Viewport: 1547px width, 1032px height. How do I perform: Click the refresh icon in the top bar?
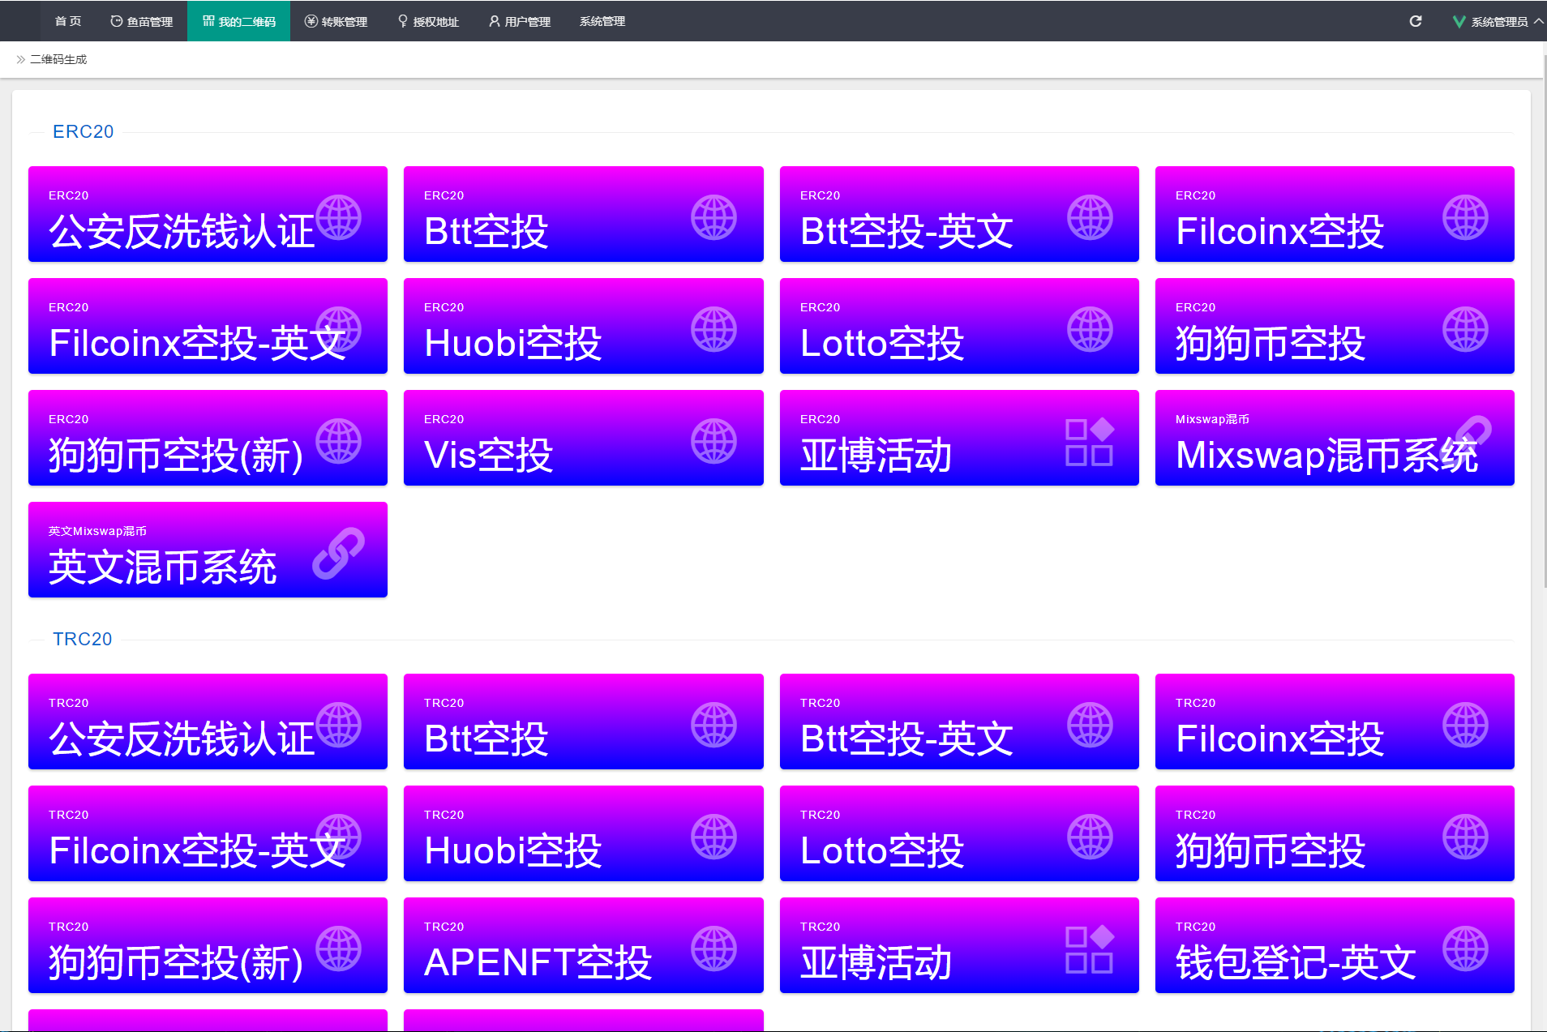coord(1416,21)
